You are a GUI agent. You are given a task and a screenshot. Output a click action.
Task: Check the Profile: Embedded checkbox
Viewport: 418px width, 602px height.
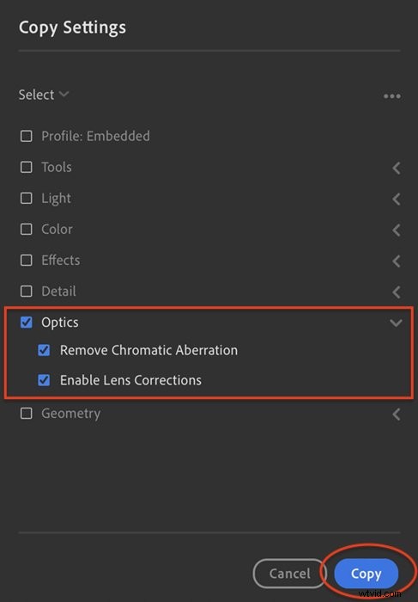coord(26,136)
